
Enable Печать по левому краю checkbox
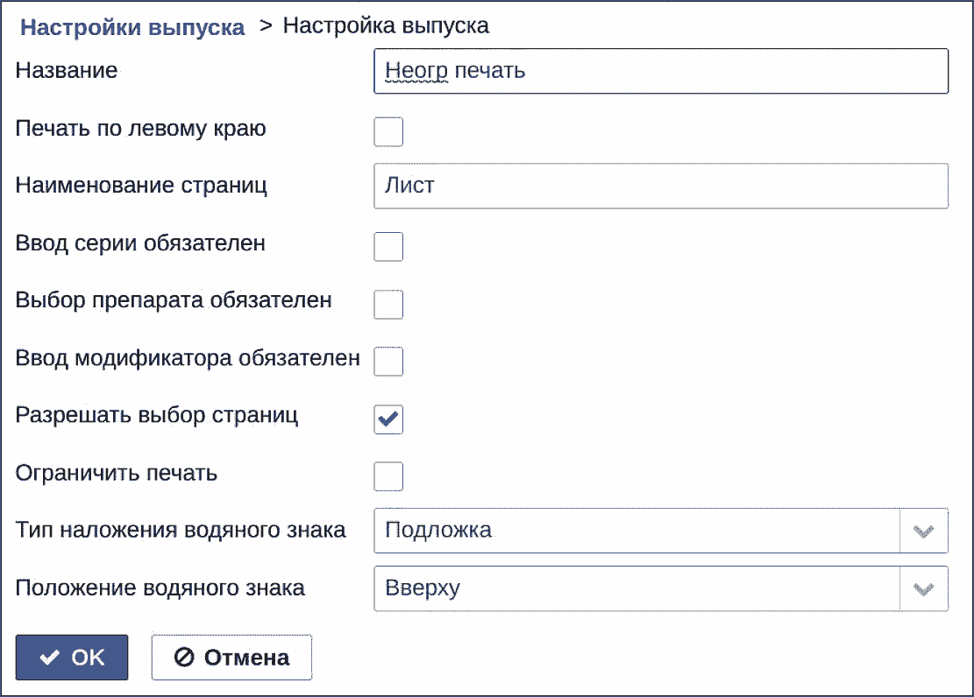(x=388, y=131)
